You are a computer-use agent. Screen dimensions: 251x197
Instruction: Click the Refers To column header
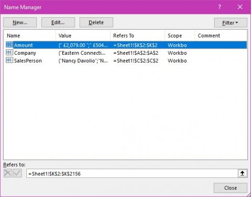click(137, 36)
